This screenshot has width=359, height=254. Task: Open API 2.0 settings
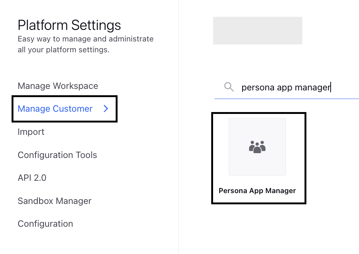[x=32, y=178]
